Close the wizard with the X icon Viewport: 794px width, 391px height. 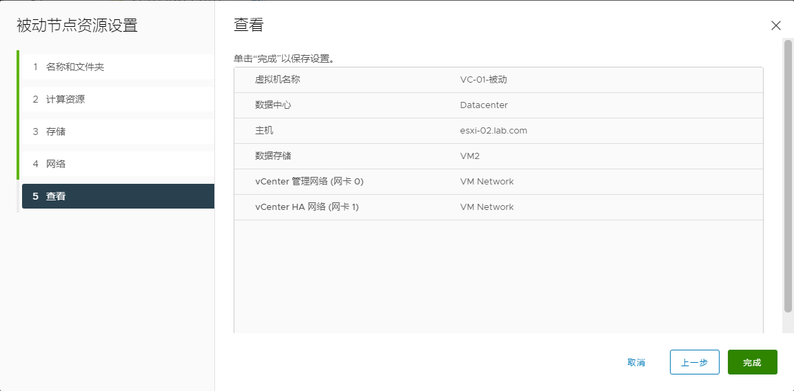(x=775, y=25)
